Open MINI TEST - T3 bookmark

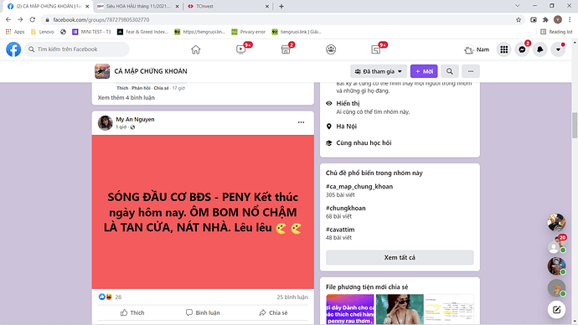point(91,32)
